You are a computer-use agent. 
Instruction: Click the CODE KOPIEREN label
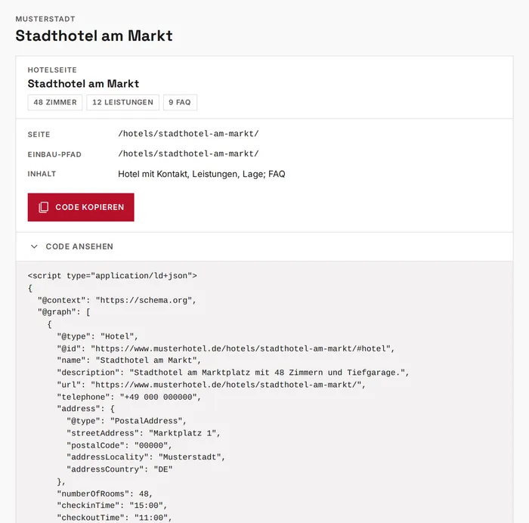90,207
